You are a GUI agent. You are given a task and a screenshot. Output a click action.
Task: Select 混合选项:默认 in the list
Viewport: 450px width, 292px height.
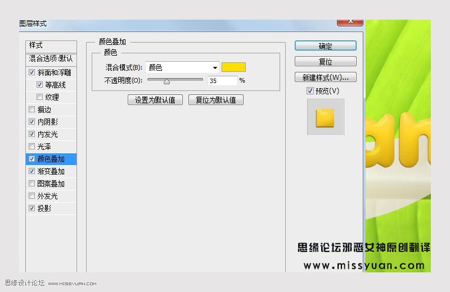[51, 59]
